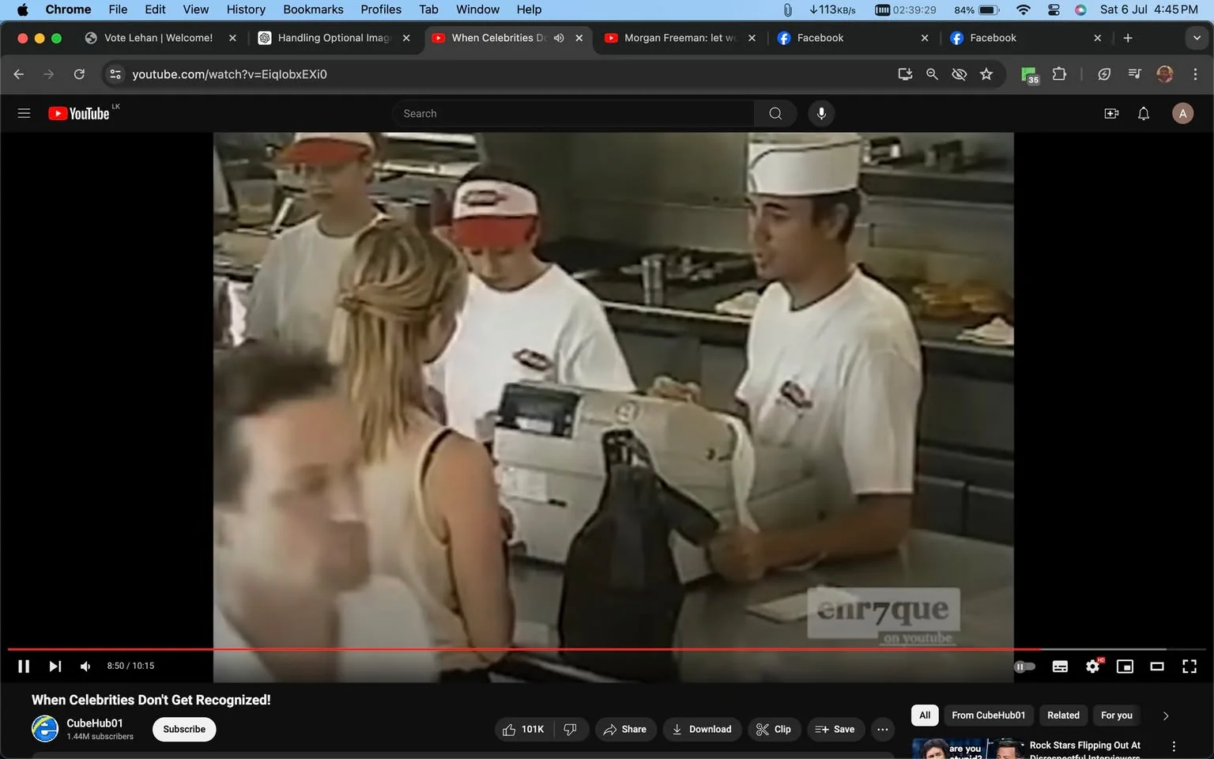
Task: Open Chrome three-dot menu
Action: (x=1195, y=74)
